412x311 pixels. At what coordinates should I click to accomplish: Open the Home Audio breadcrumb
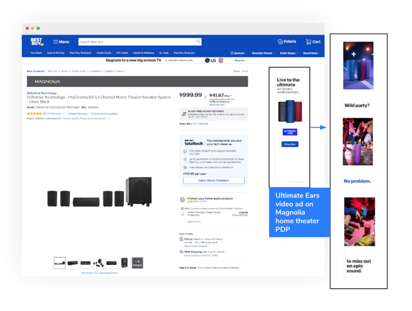tap(79, 71)
